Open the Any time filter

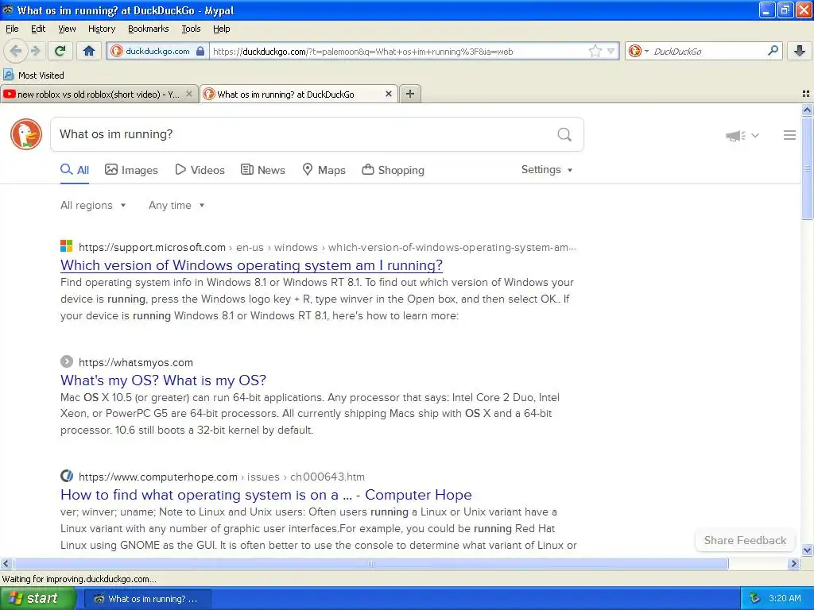click(x=176, y=206)
